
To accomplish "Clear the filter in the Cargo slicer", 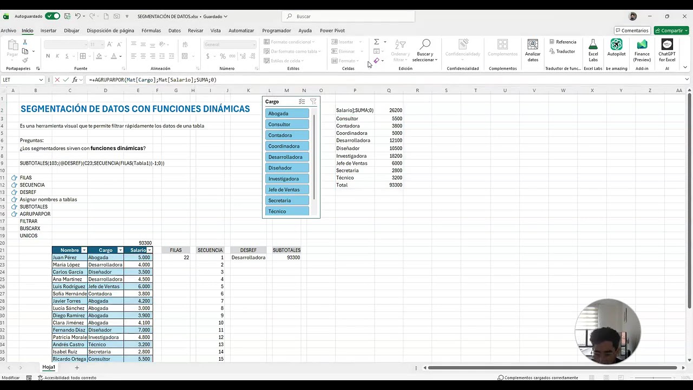I will coord(313,102).
